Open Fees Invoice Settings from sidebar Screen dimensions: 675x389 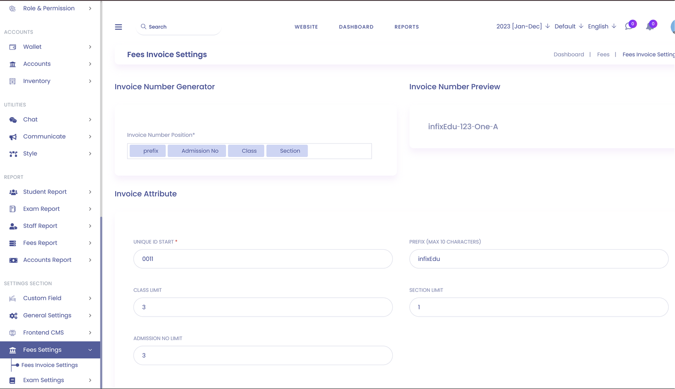(x=50, y=365)
